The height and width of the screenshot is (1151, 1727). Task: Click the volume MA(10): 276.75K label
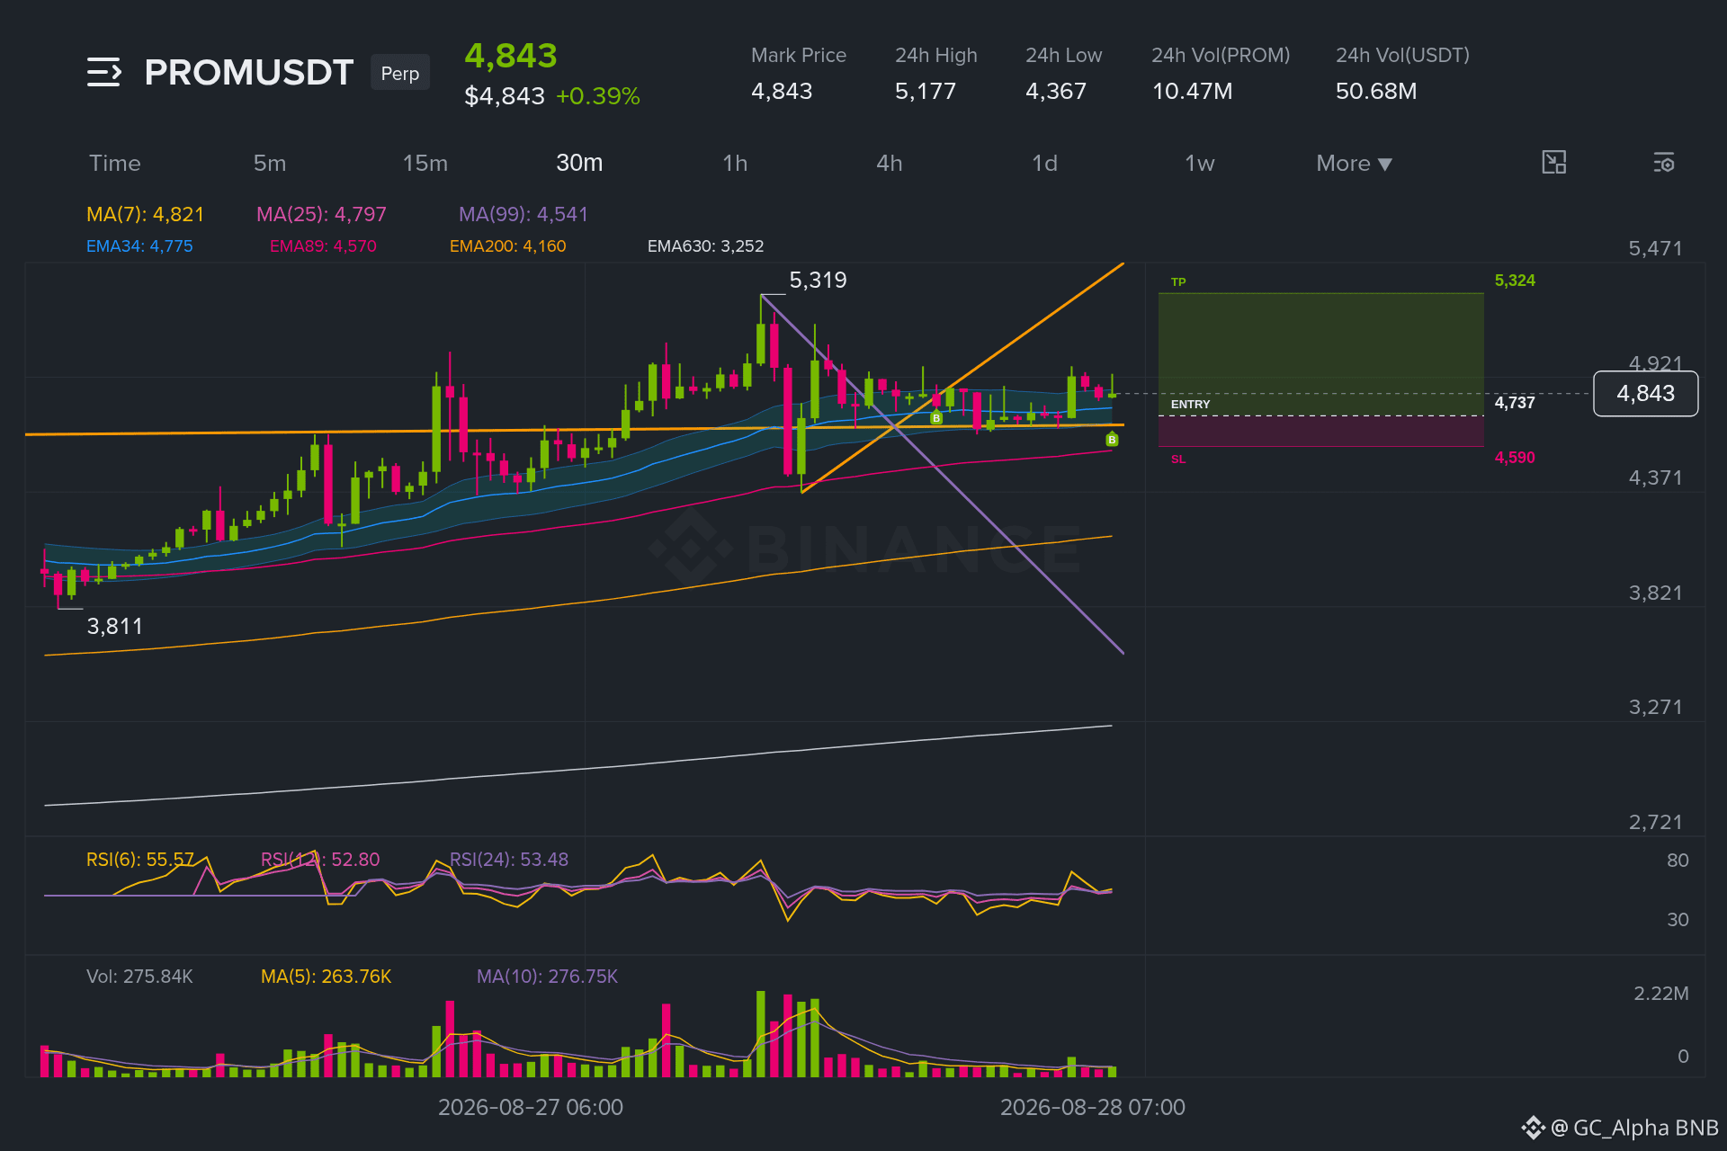547,977
